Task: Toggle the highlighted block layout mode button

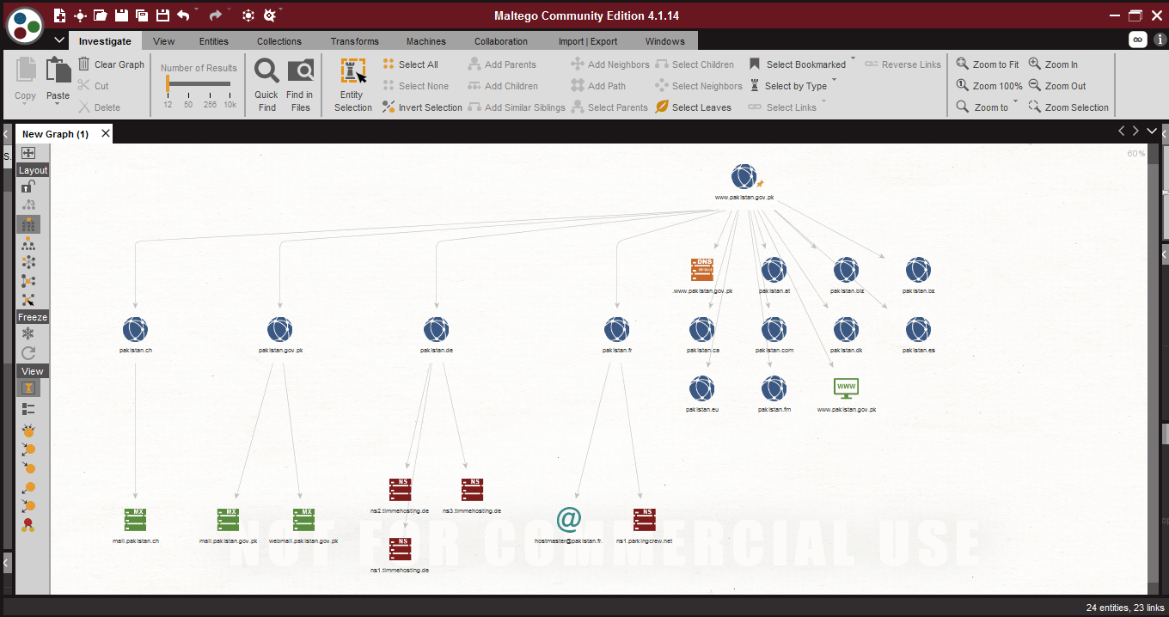Action: tap(28, 224)
